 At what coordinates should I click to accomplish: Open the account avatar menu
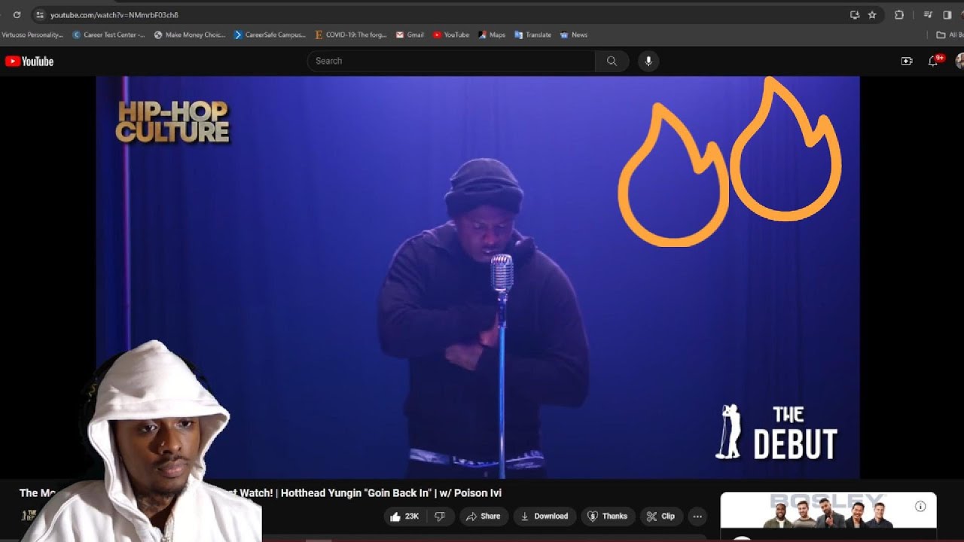[960, 61]
